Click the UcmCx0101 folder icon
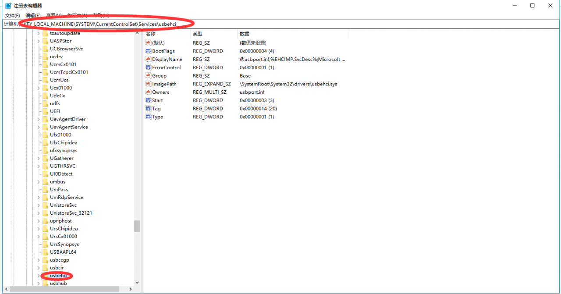Screen dimensions: 561x294 click(44, 64)
